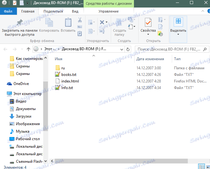Click the Refresh icon beside address bar
This screenshot has width=210, height=169.
click(128, 50)
